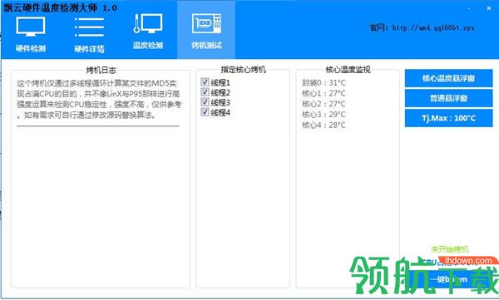Click the Tj.Max : 100°C button

coord(449,118)
